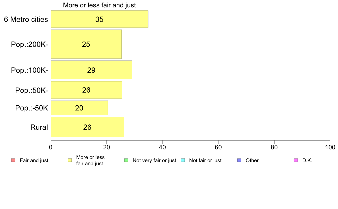The height and width of the screenshot is (209, 338).
Task: Click the green Not very fair legend swatch
Action: coord(126,160)
